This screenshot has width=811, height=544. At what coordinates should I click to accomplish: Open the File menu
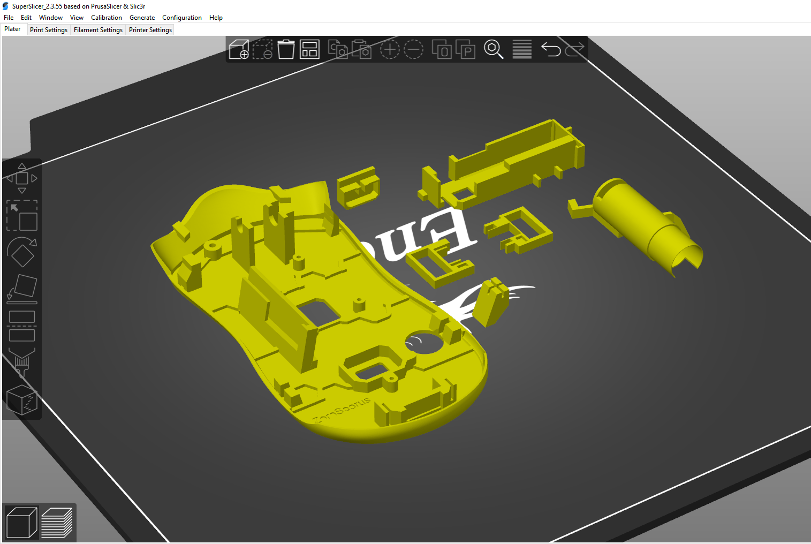tap(9, 18)
